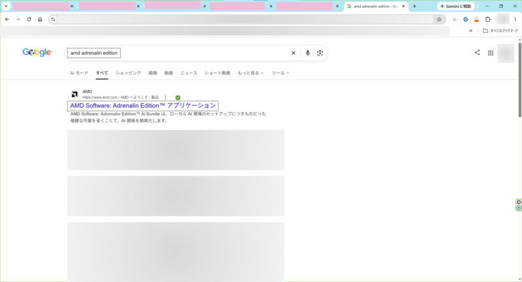The height and width of the screenshot is (282, 522).
Task: Open the Extensions puzzle-piece menu
Action: [487, 20]
